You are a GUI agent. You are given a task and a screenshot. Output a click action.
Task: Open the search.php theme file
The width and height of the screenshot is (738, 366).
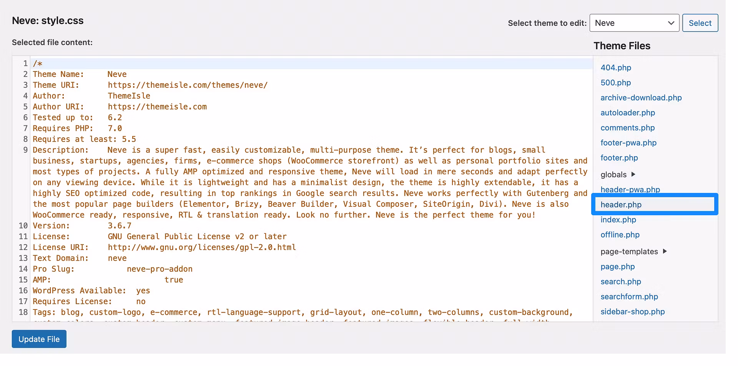[x=620, y=281]
